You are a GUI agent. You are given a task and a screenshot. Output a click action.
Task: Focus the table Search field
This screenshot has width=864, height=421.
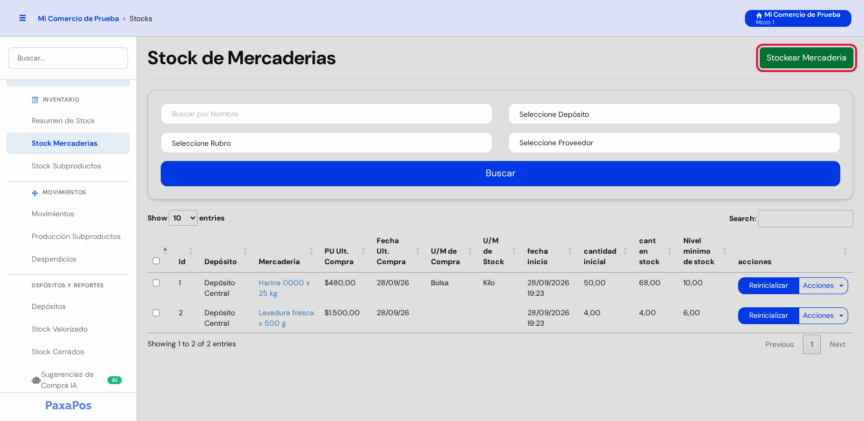pos(806,218)
